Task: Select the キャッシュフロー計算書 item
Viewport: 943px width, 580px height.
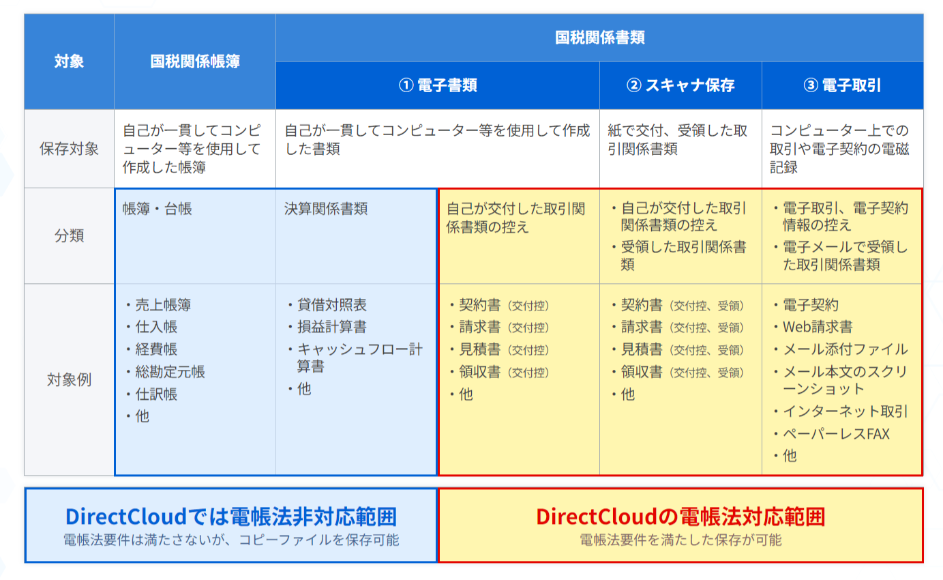Action: [x=355, y=358]
